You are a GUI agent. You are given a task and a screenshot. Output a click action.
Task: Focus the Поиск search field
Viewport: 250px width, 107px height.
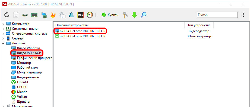coord(217,15)
